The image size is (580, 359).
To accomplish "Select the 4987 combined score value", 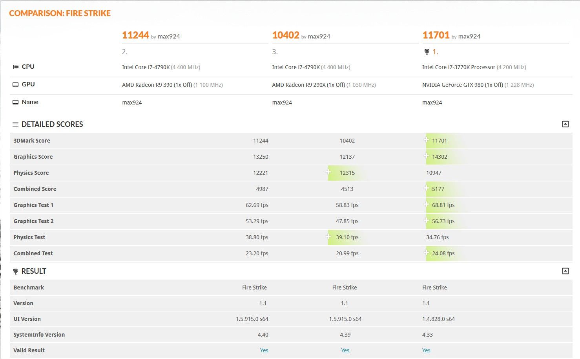I will tap(262, 189).
